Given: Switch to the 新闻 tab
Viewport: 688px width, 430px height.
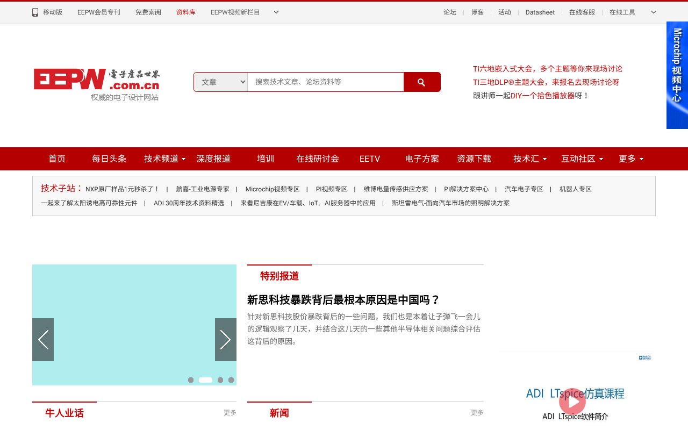Looking at the screenshot, I should pyautogui.click(x=279, y=413).
